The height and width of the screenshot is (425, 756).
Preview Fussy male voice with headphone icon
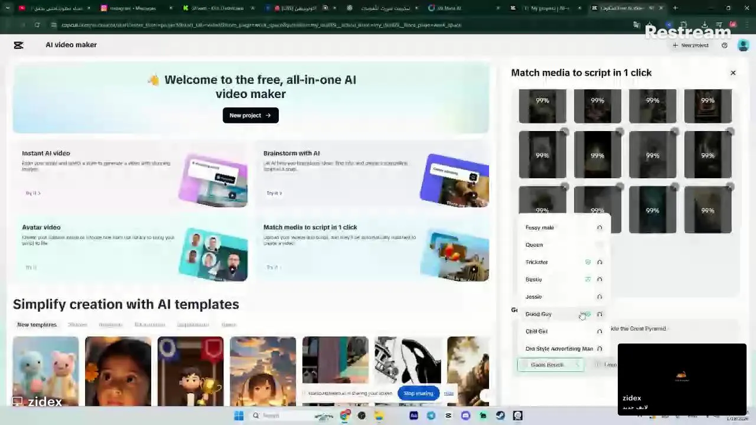tap(599, 227)
